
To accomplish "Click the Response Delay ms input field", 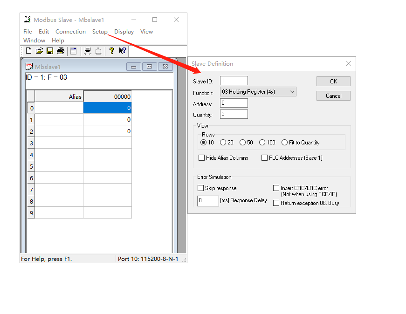I will (208, 201).
